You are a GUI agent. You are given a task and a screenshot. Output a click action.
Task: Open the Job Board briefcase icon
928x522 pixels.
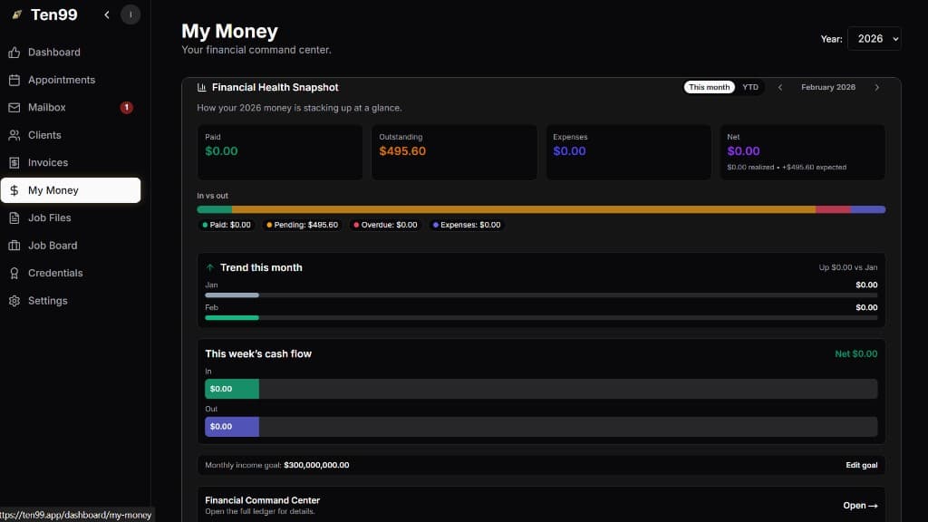[14, 245]
